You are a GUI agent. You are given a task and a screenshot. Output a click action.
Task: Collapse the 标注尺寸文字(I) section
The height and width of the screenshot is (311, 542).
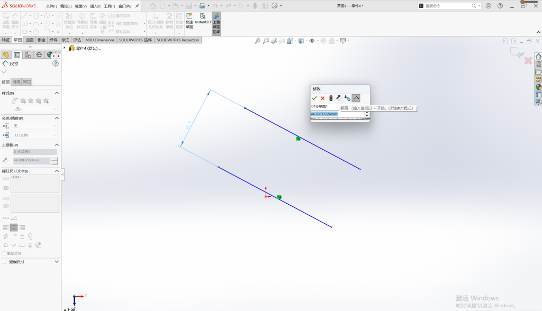click(x=57, y=171)
